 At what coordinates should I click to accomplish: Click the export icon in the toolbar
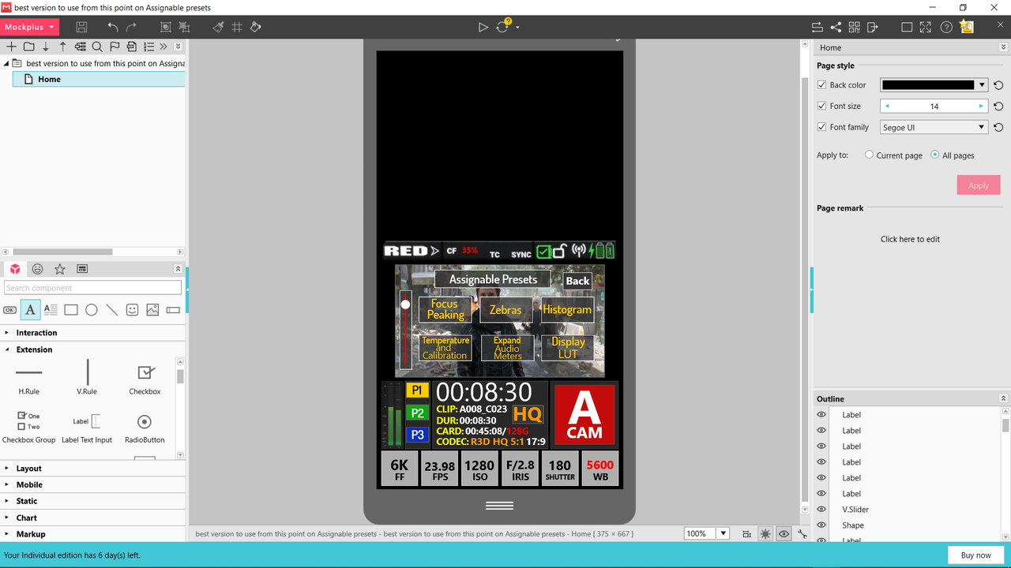pos(872,27)
